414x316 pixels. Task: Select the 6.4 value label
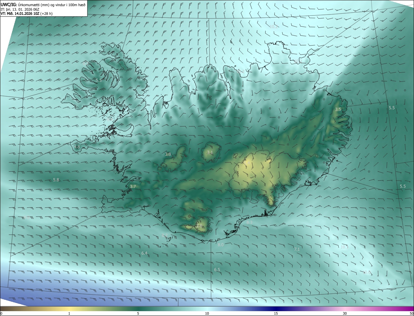144,253
